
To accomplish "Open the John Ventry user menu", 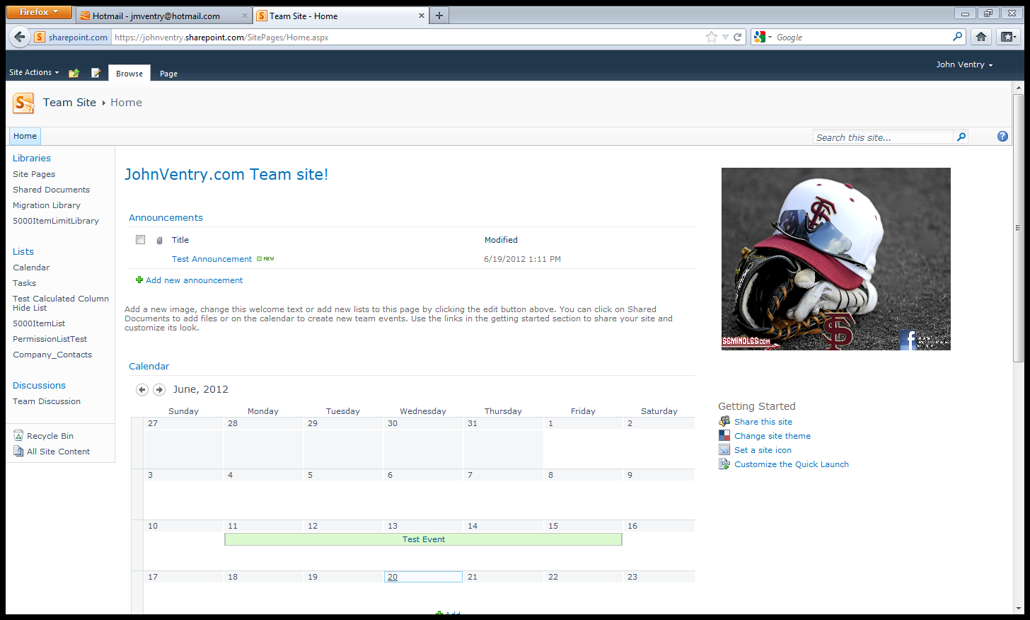I will tap(964, 64).
